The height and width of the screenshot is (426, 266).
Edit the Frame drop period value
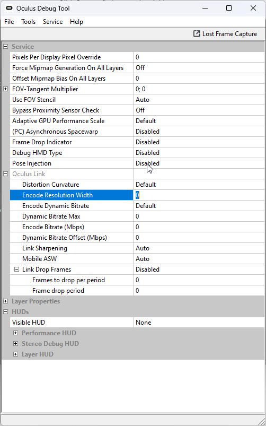pos(199,290)
